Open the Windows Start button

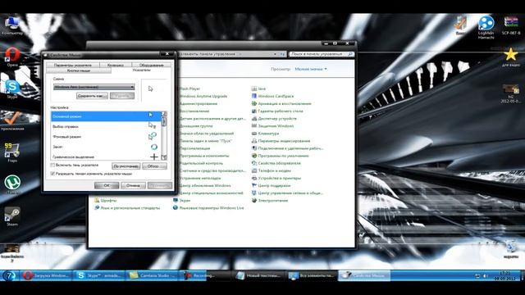[x=9, y=275]
